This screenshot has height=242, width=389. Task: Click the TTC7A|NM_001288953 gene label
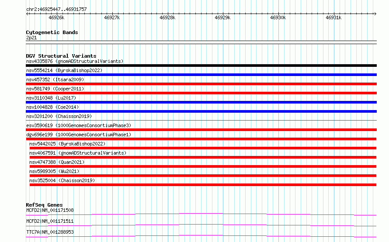pyautogui.click(x=50, y=232)
